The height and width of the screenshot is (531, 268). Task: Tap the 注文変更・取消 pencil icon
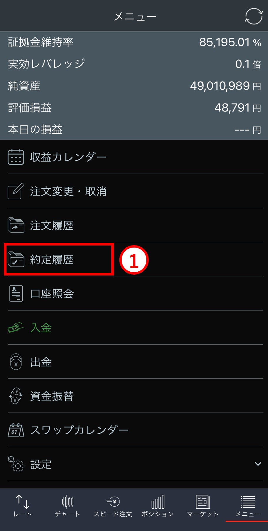pyautogui.click(x=16, y=191)
